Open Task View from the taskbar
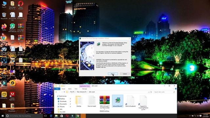 46,116
